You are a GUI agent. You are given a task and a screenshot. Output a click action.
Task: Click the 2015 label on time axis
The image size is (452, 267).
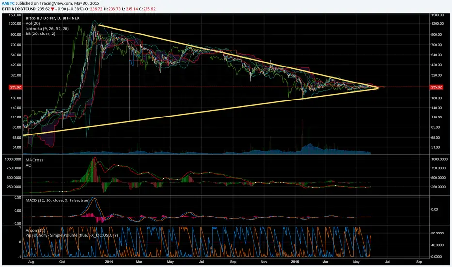click(295, 262)
